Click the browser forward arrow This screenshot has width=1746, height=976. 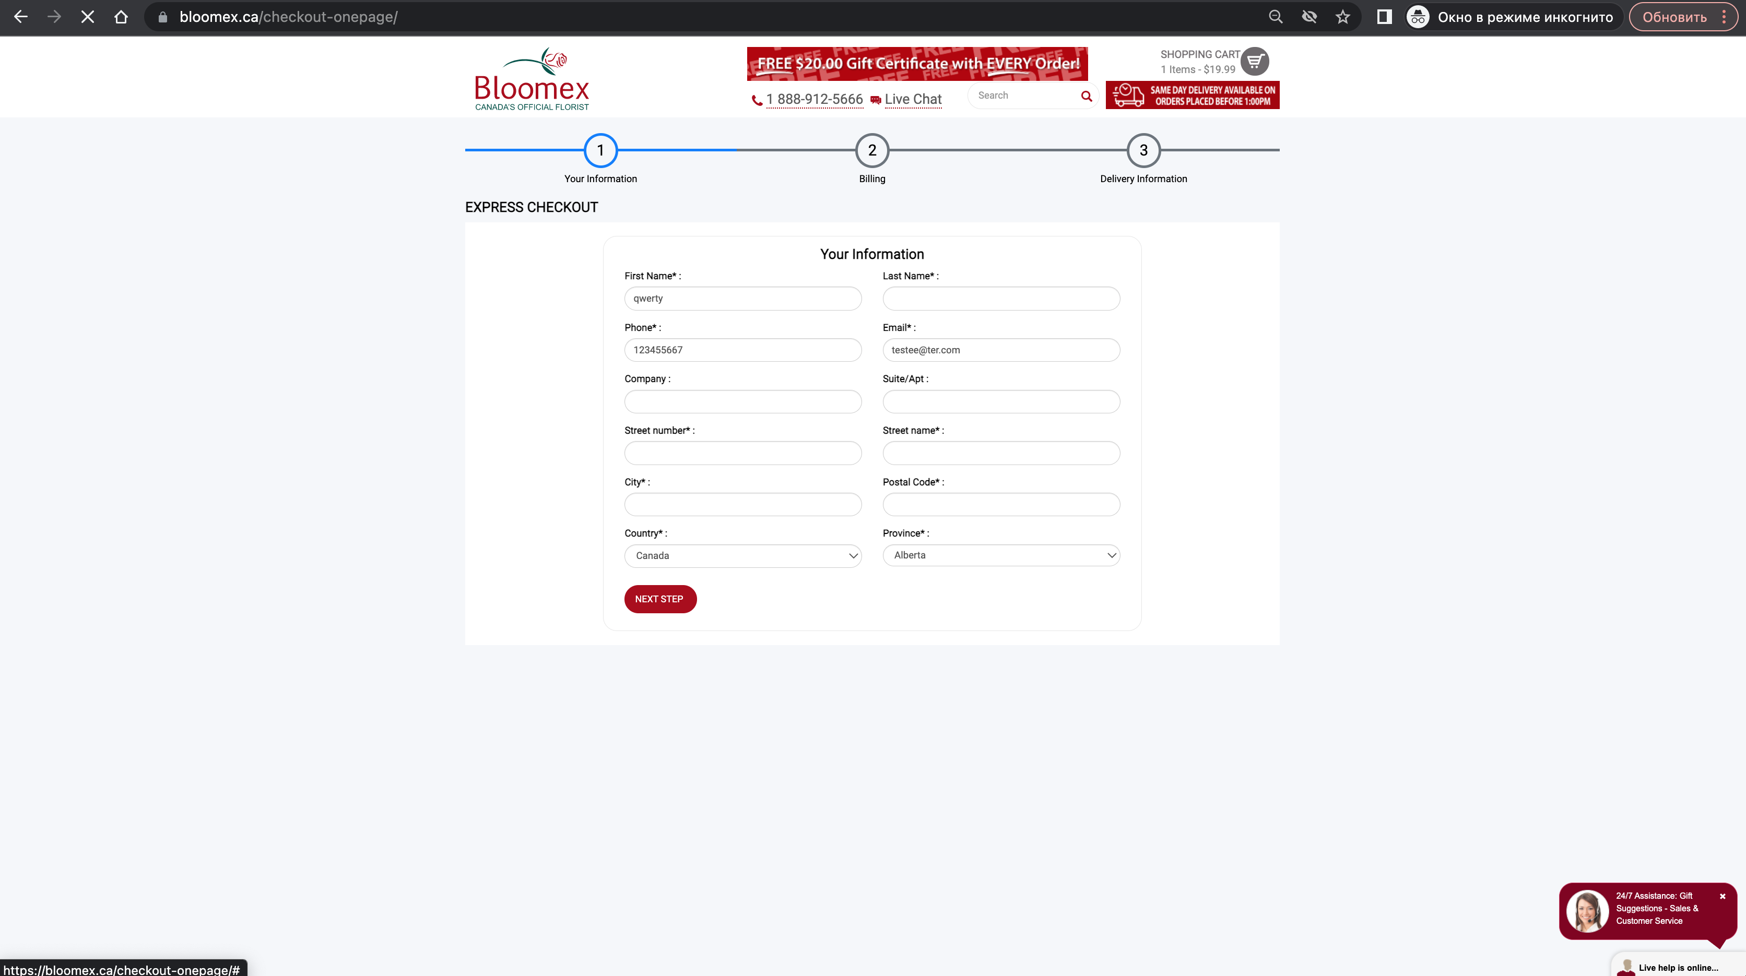coord(54,17)
